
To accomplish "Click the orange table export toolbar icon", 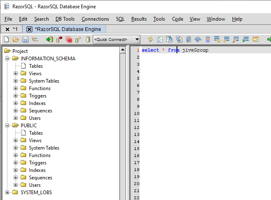I will point(255,39).
